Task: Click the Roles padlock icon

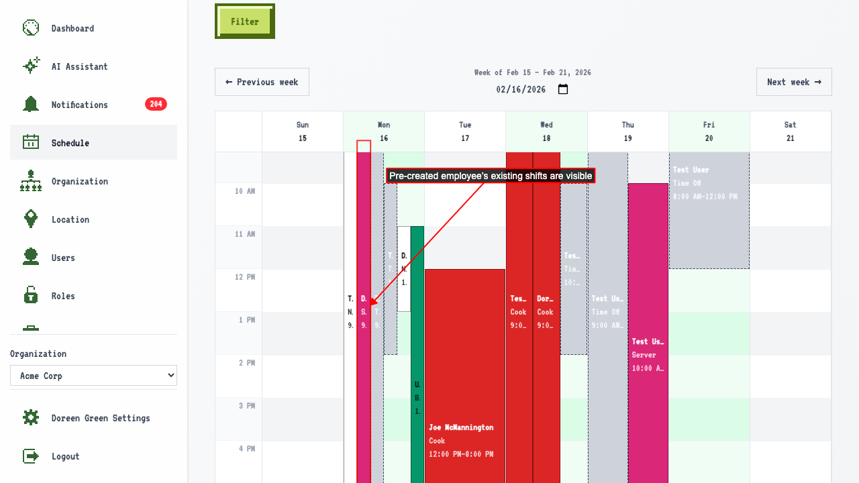Action: click(31, 296)
